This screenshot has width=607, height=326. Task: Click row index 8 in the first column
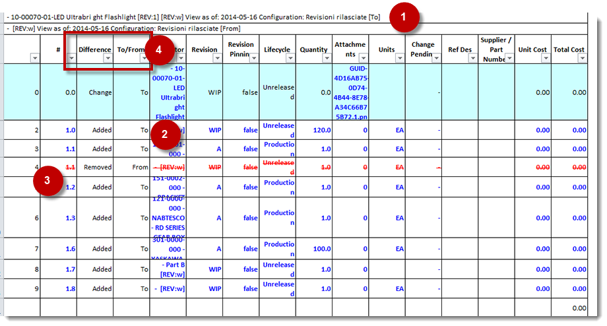point(22,269)
